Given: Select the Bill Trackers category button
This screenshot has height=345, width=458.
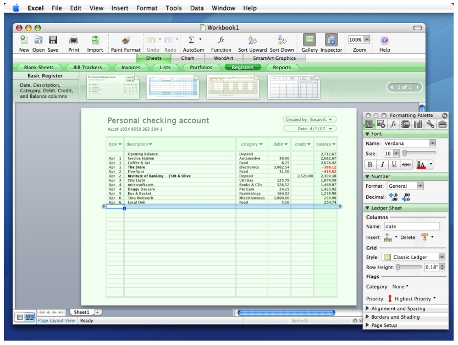Looking at the screenshot, I should click(88, 67).
